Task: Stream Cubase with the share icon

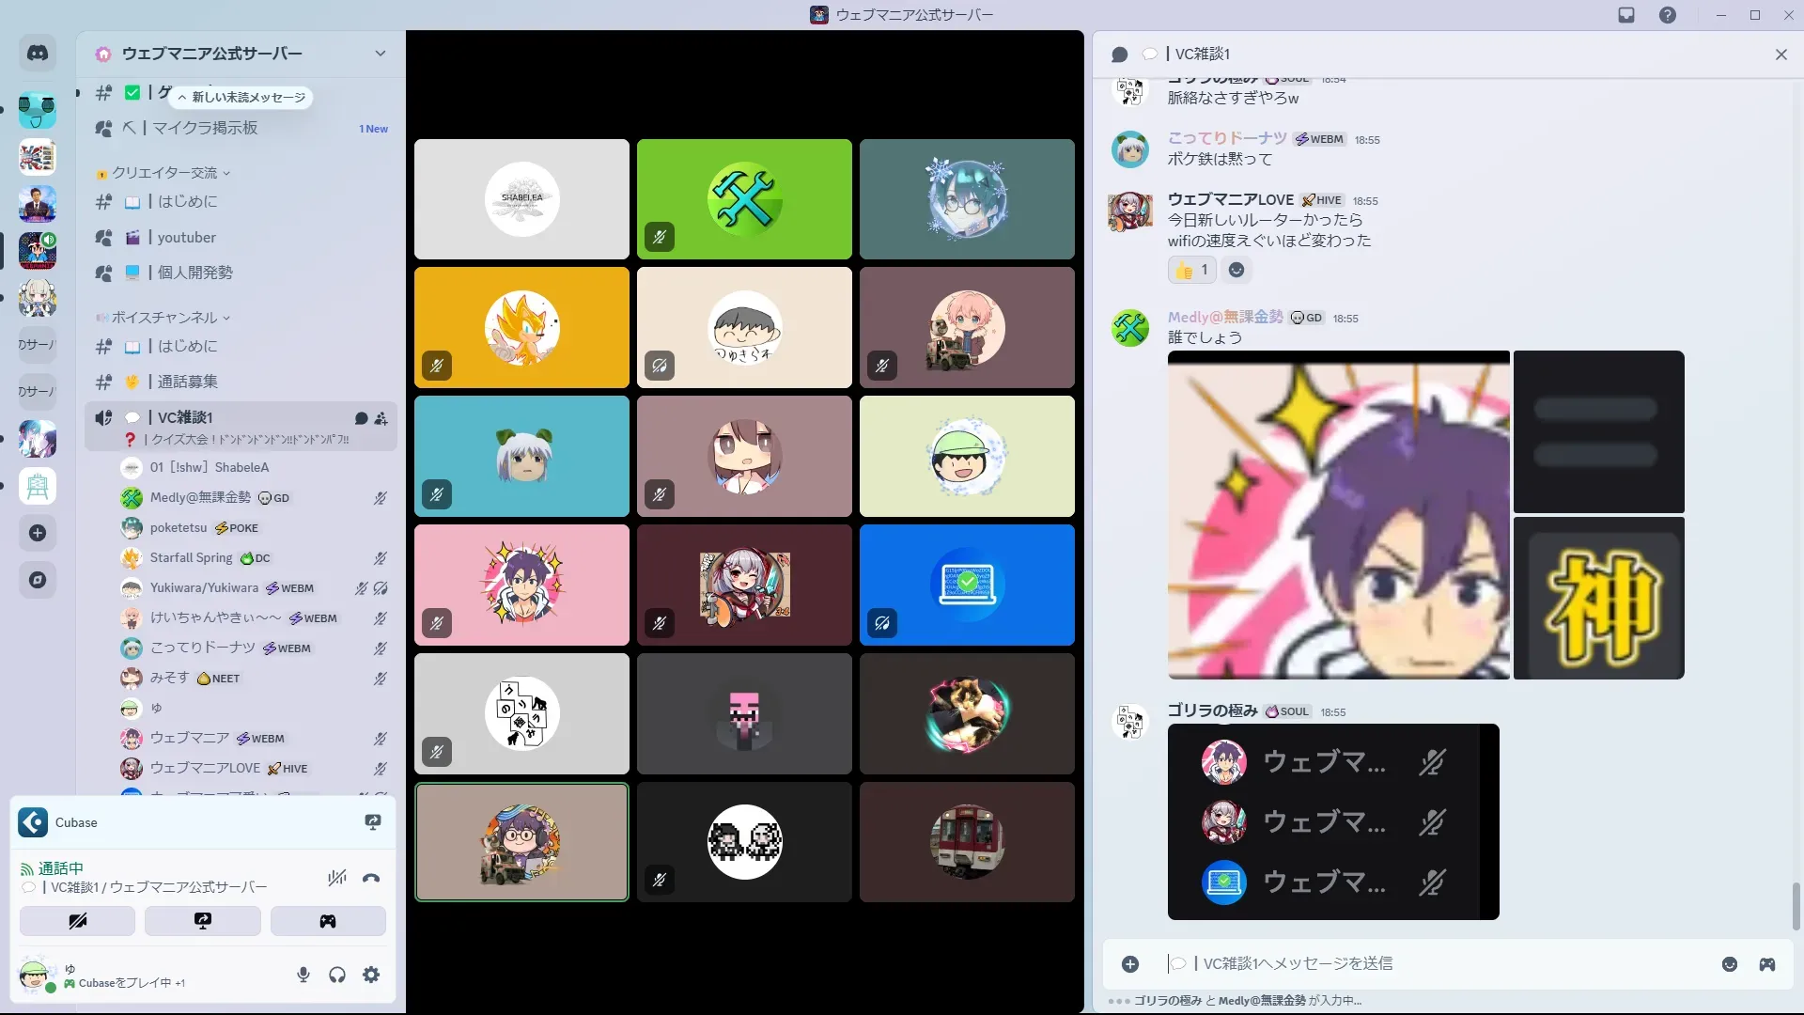Action: [x=373, y=822]
